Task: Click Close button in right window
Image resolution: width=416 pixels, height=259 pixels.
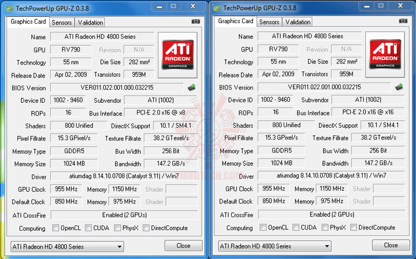Action: [x=391, y=245]
